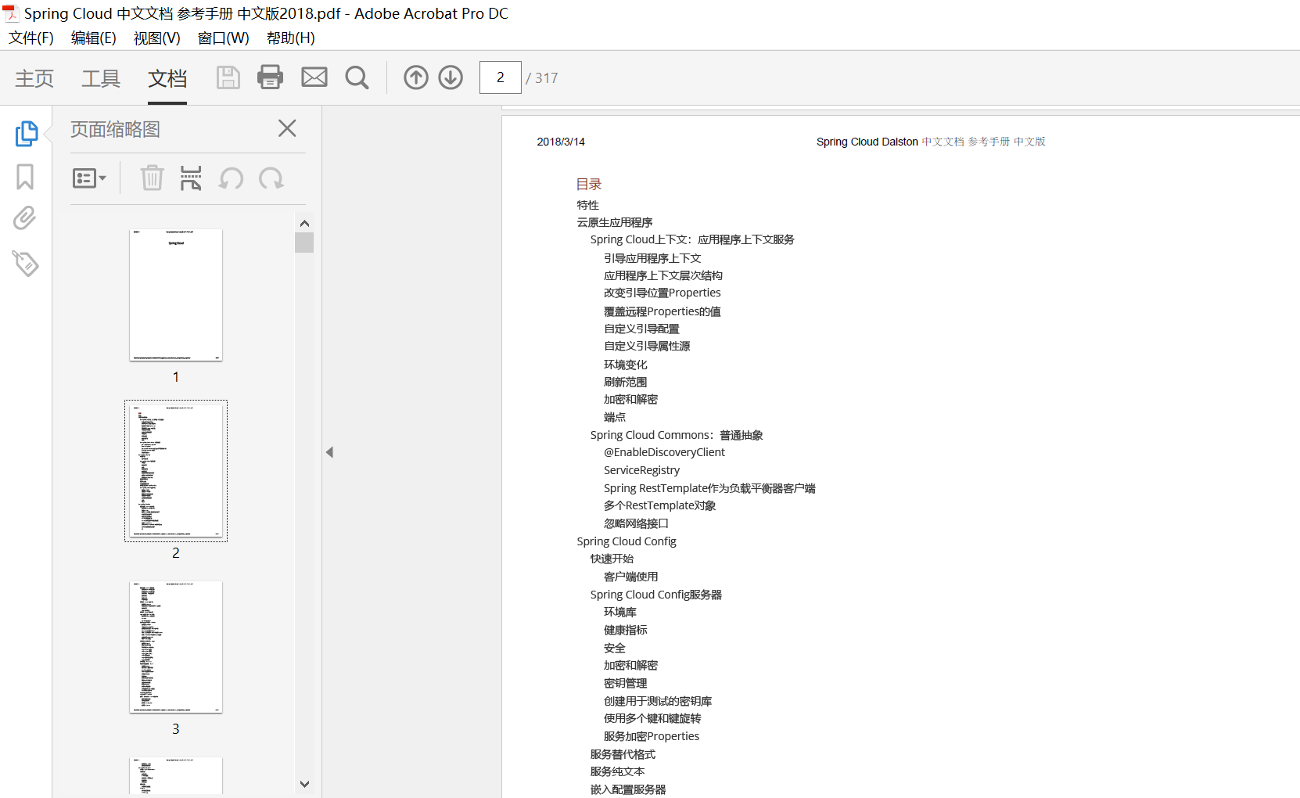1300x798 pixels.
Task: Click 引导应用程序上下文 entry
Action: (x=652, y=258)
